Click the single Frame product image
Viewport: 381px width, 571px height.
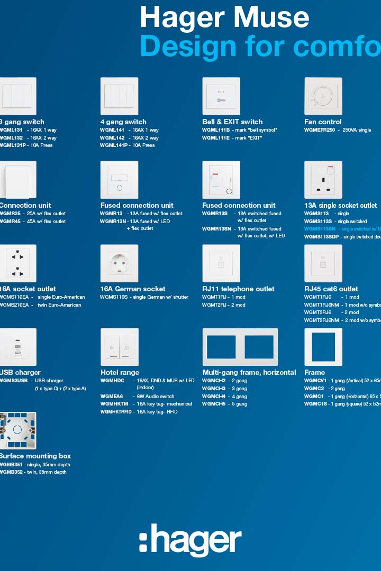[323, 347]
